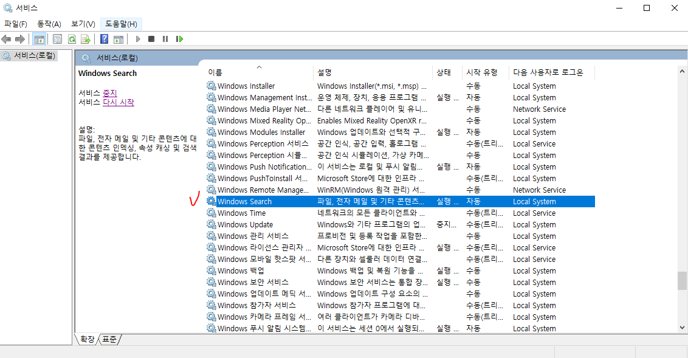
Task: Click the 중지 service link
Action: [109, 93]
